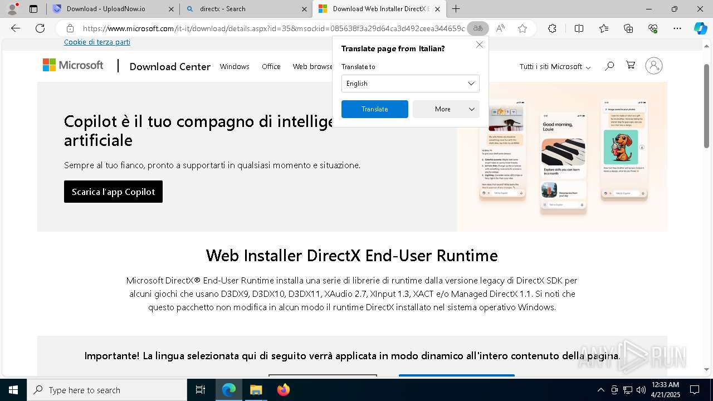Viewport: 713px width, 401px height.
Task: Close the translate popup
Action: [480, 45]
